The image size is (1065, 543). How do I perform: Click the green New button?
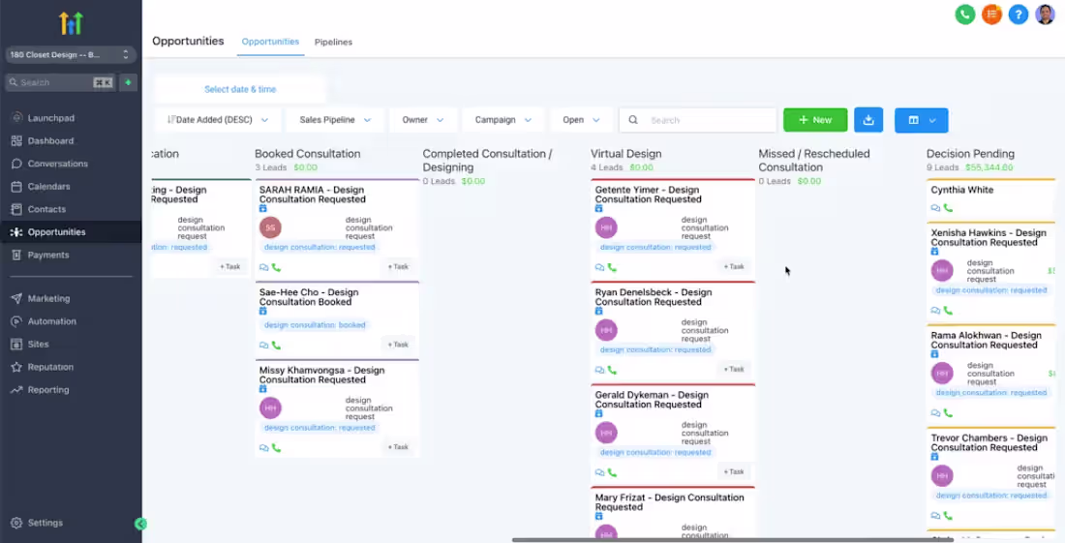(x=815, y=120)
